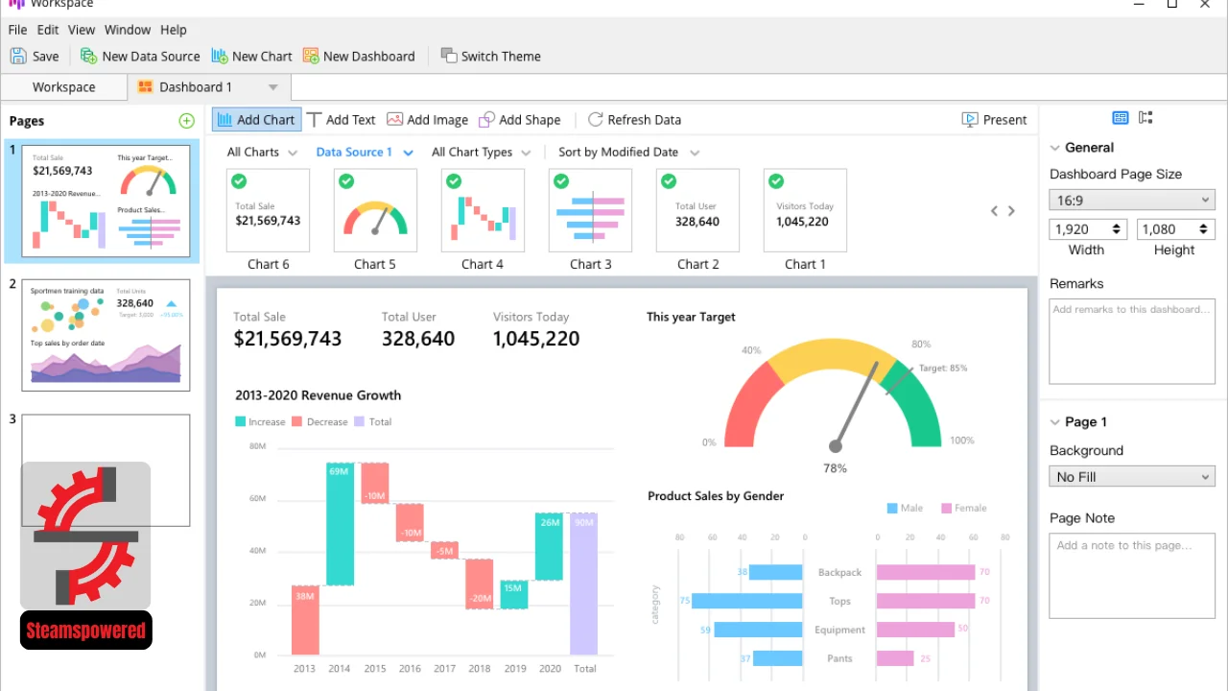Click the Decrease legend swatch
This screenshot has height=691, width=1228.
pos(297,421)
